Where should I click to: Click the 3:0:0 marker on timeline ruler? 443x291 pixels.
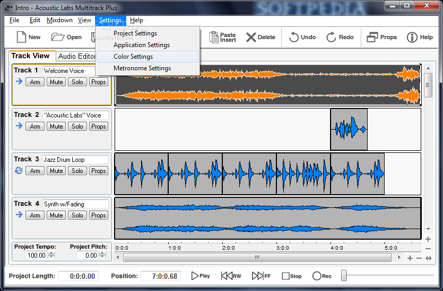coord(283,248)
